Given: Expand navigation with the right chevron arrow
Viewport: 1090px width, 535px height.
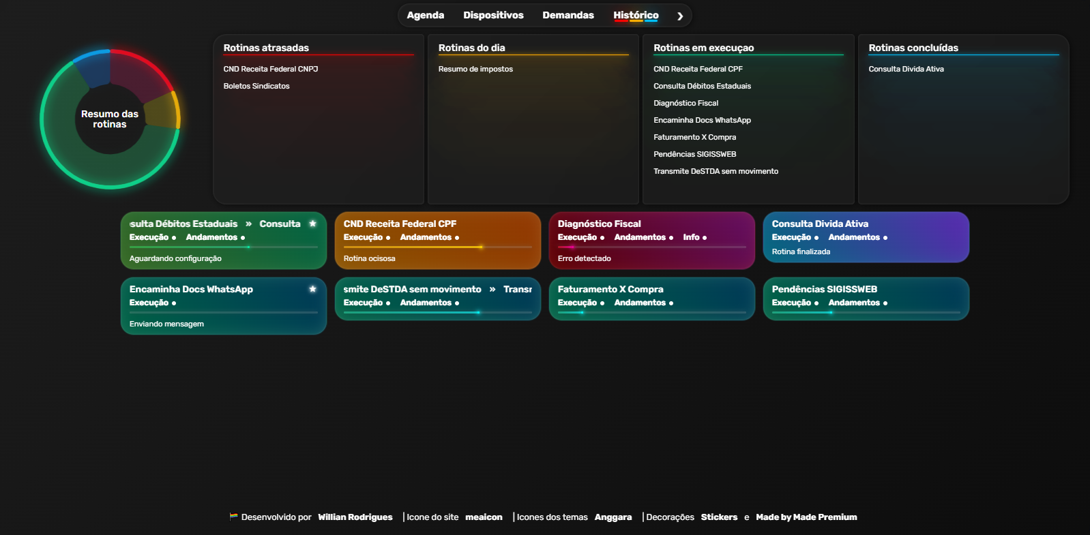Looking at the screenshot, I should click(x=679, y=16).
